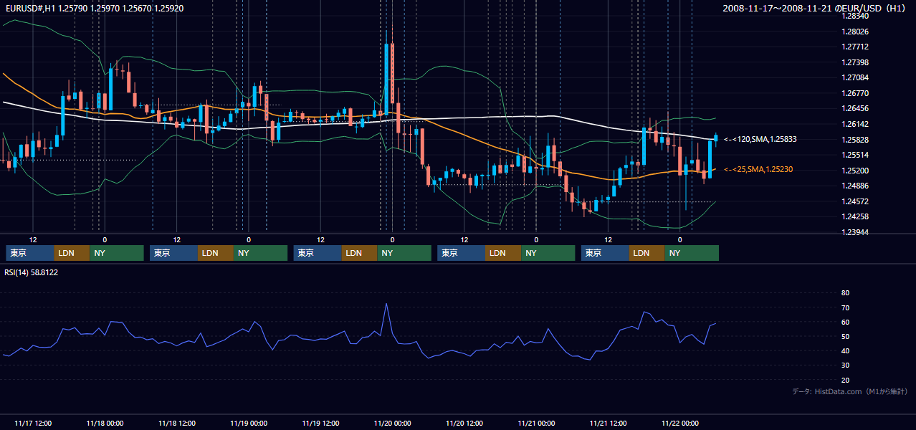Image resolution: width=916 pixels, height=430 pixels.
Task: Select the 11/20 12:00 time axis label
Action: 464,424
